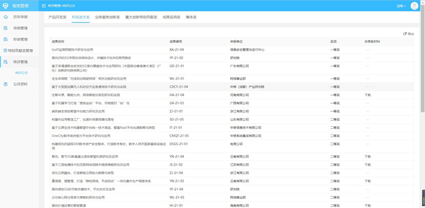This screenshot has height=208, width=425.
Task: Click the cell YF-21-04
Action: pyautogui.click(x=176, y=189)
